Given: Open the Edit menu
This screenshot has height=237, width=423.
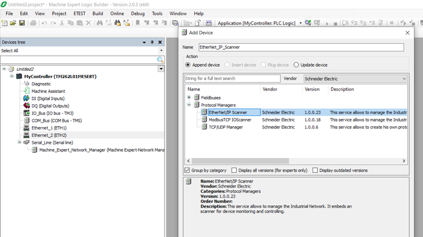Looking at the screenshot, I should (x=24, y=13).
